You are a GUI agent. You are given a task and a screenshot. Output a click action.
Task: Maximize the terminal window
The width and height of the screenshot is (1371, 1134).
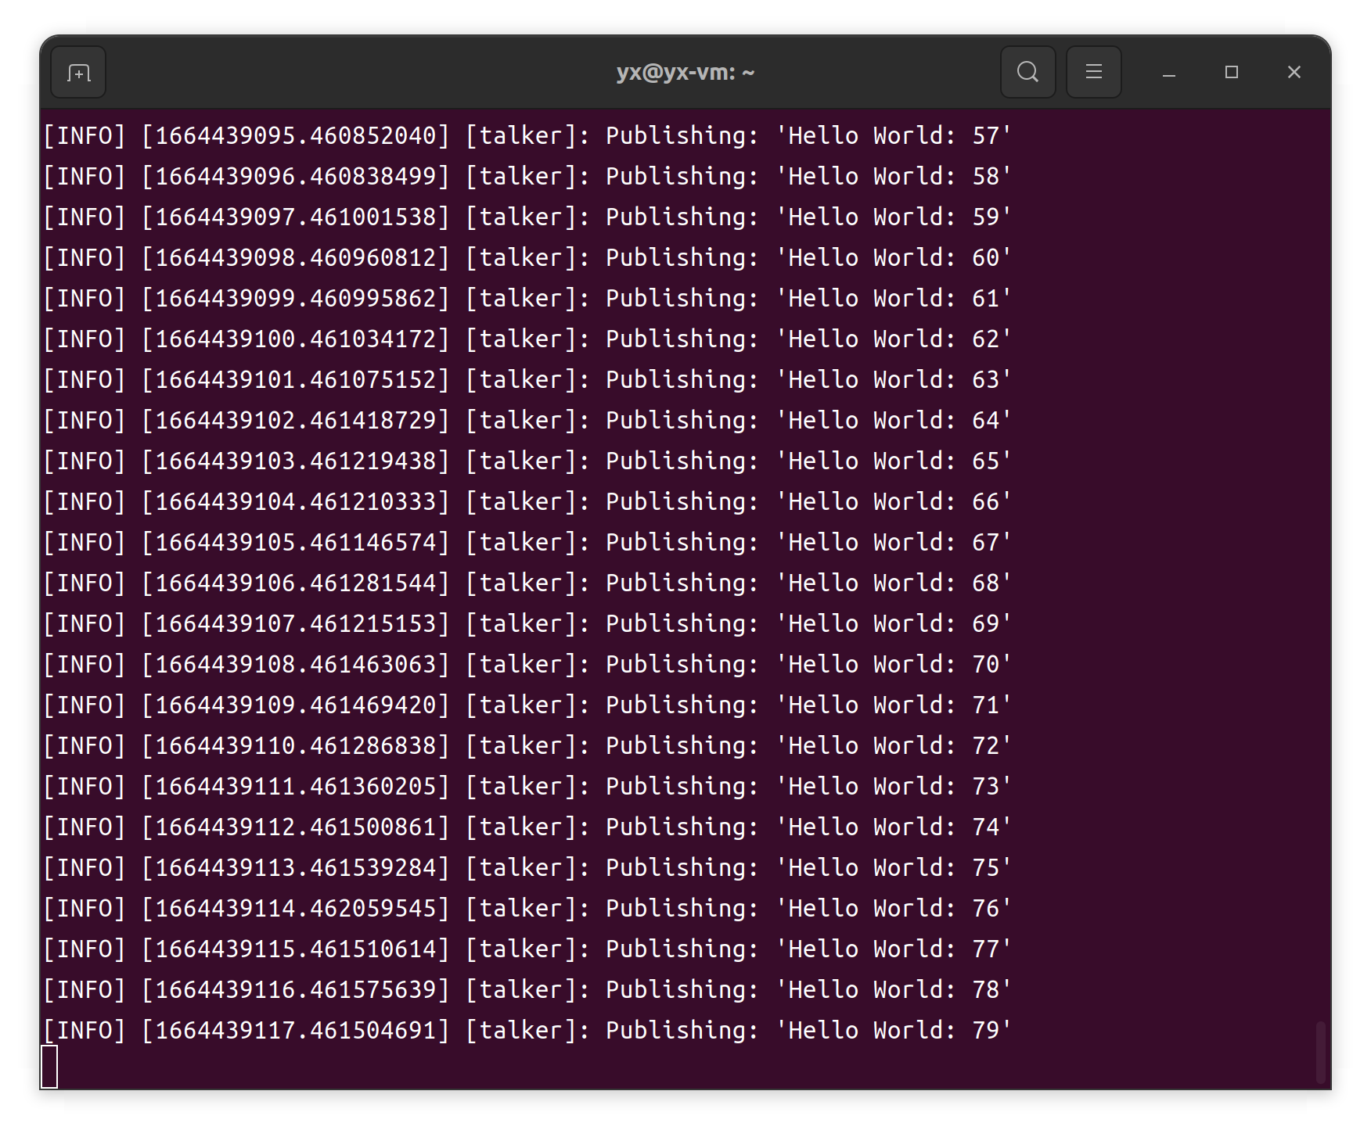pos(1231,72)
